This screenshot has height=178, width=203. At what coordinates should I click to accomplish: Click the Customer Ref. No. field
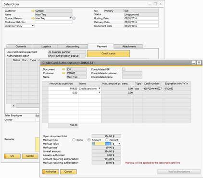pos(53,22)
